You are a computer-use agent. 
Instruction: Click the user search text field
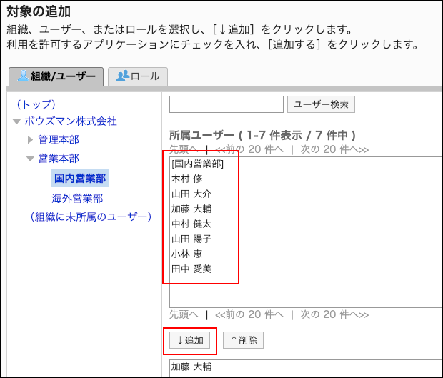[226, 104]
